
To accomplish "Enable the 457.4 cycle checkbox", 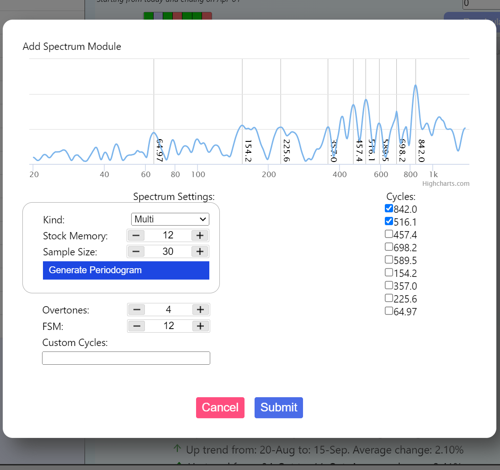I will coord(389,234).
